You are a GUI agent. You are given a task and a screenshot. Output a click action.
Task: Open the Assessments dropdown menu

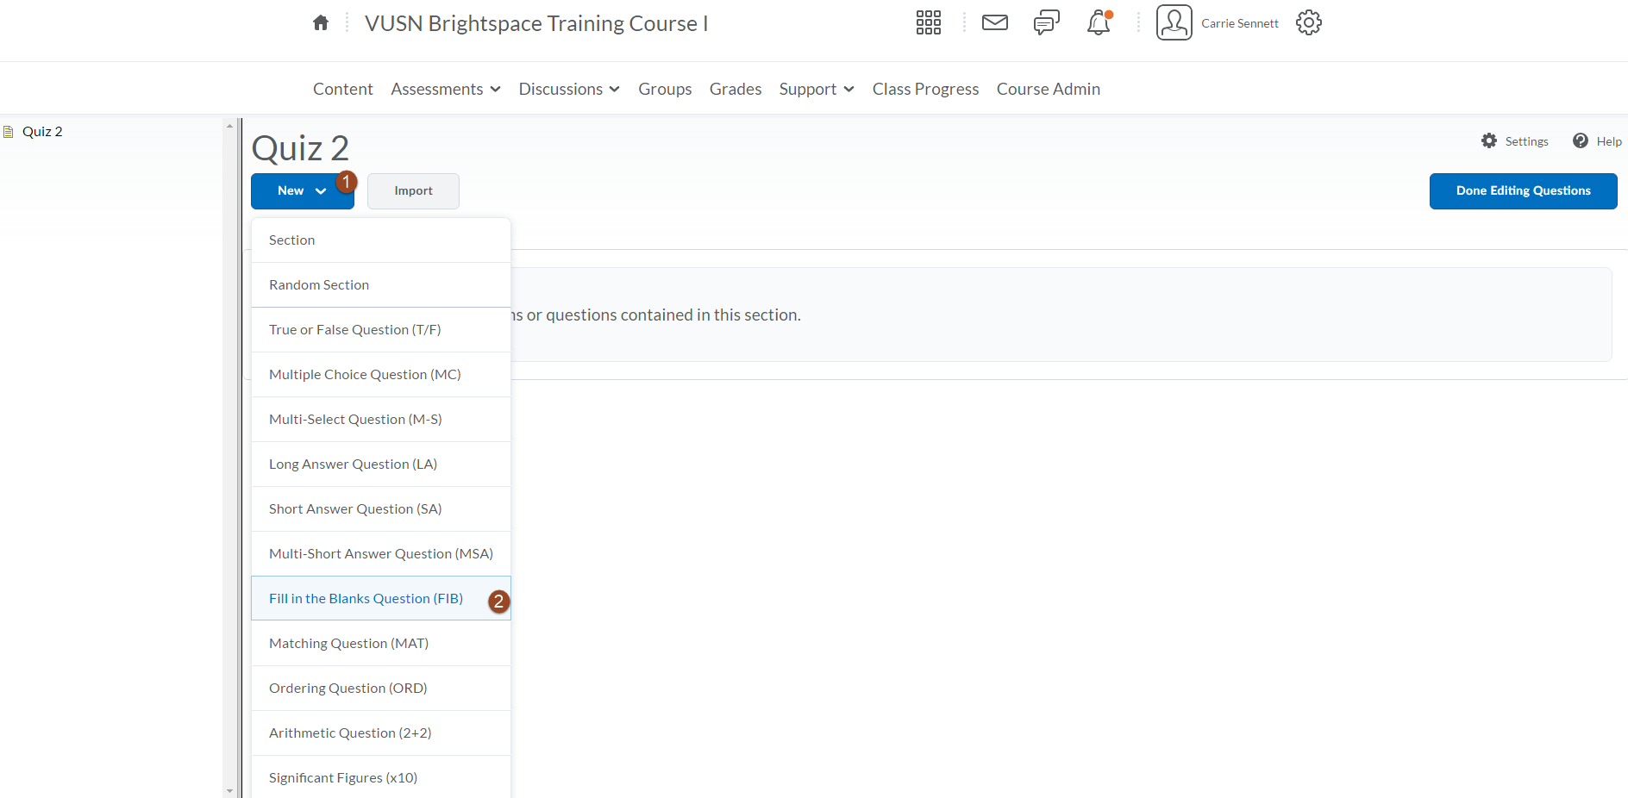(x=446, y=89)
